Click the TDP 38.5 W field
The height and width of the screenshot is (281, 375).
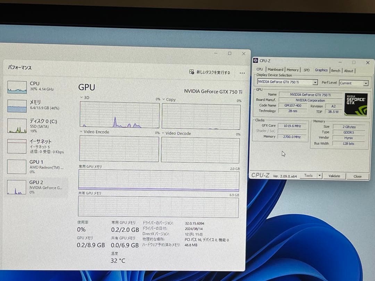click(x=333, y=112)
